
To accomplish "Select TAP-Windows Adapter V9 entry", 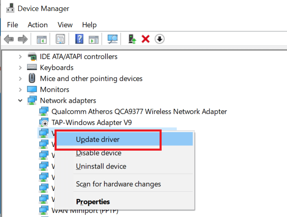I will click(92, 123).
